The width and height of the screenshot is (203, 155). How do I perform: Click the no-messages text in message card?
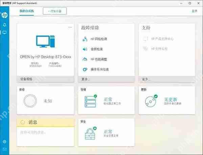click(33, 132)
